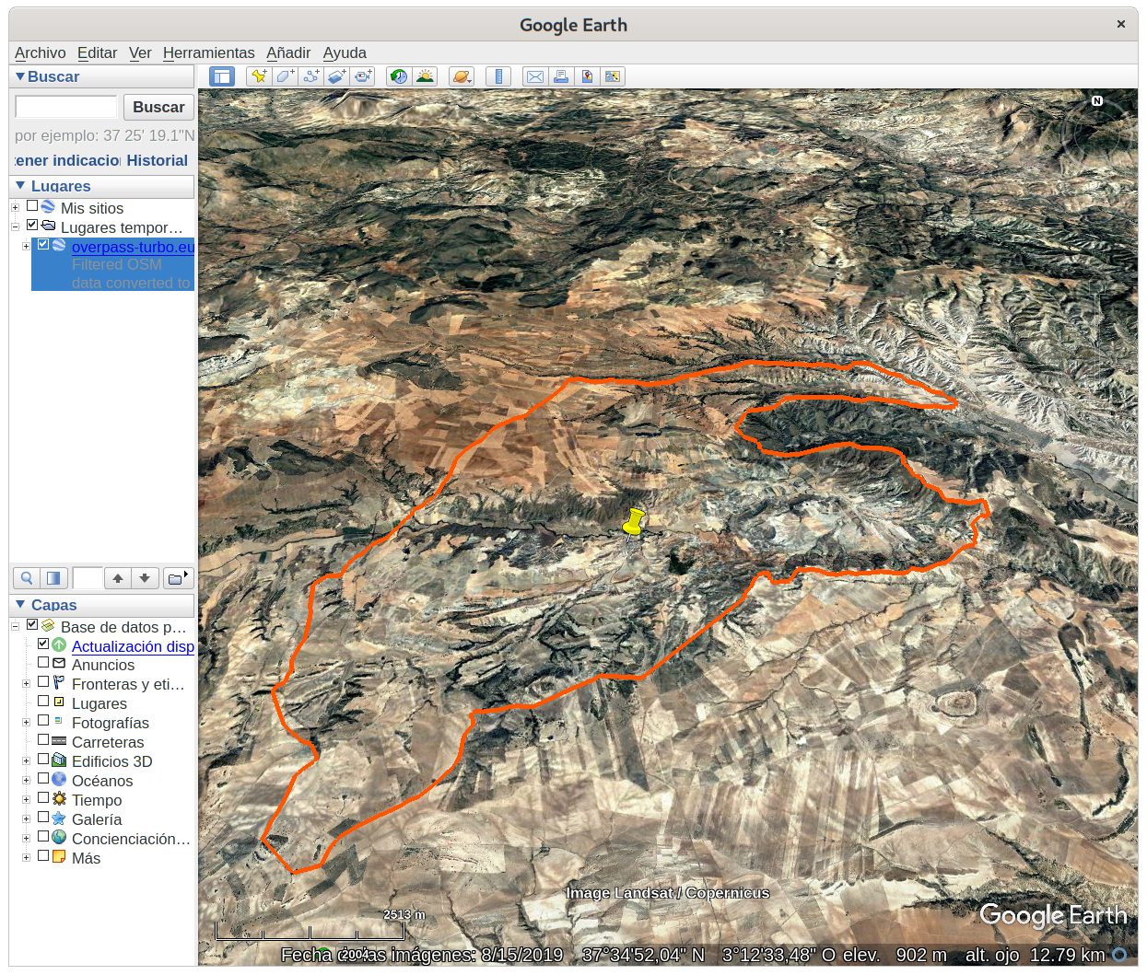Uncheck the Lugares temporales checkbox
This screenshot has width=1147, height=975.
pos(32,225)
